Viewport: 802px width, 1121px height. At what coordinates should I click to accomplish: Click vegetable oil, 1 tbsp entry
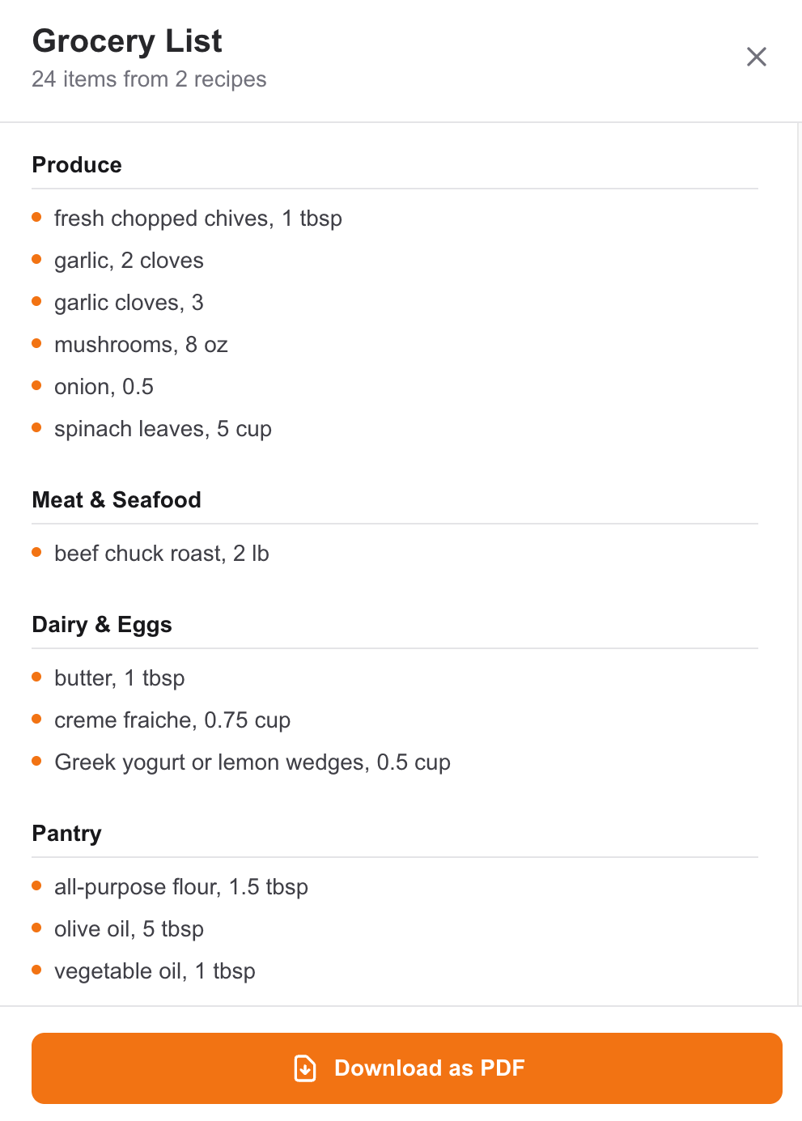(x=155, y=971)
